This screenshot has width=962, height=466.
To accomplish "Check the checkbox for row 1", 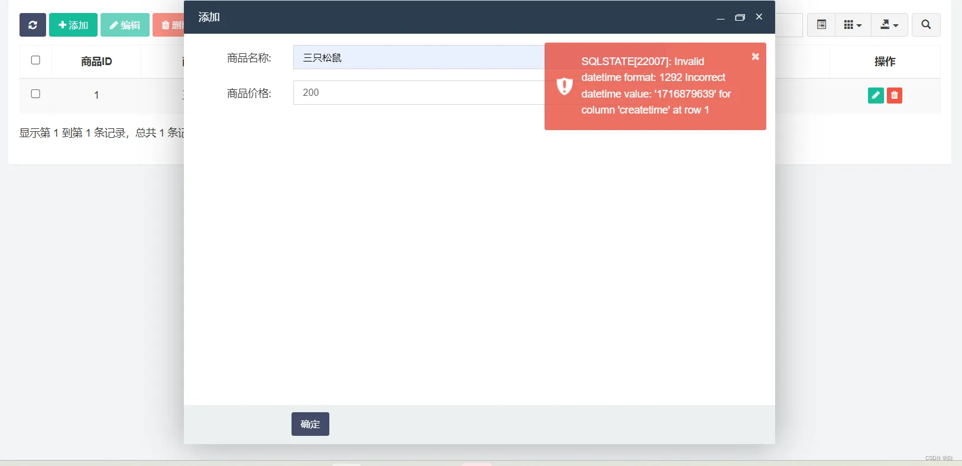I will pos(35,94).
